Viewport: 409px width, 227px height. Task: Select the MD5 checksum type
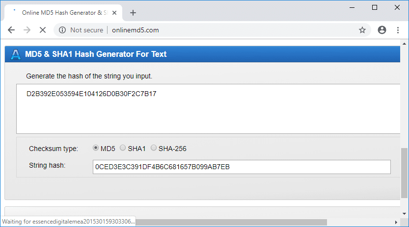(x=96, y=148)
